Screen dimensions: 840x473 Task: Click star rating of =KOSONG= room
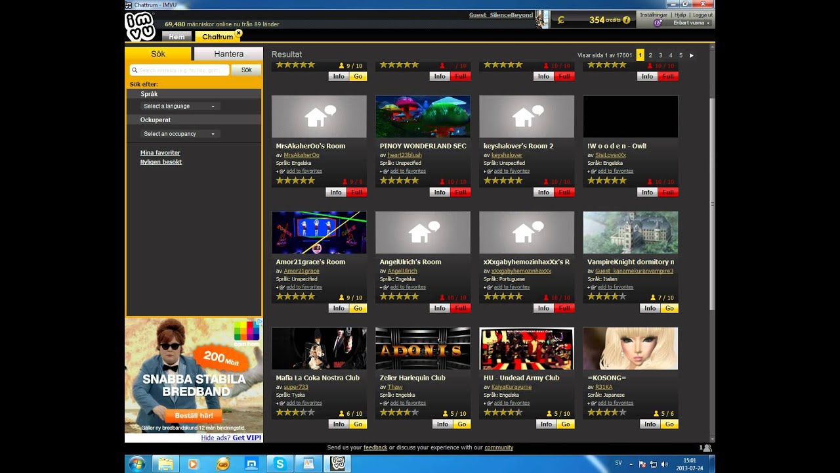point(607,413)
